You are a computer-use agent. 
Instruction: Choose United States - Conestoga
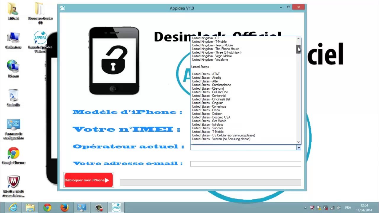pyautogui.click(x=209, y=106)
